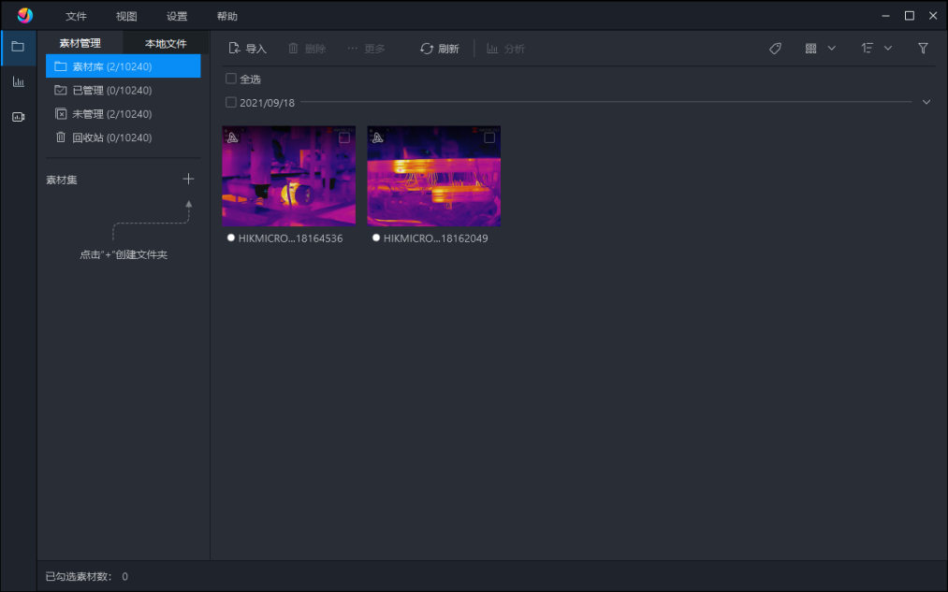This screenshot has width=948, height=592.
Task: Maximize the application window
Action: 910,16
